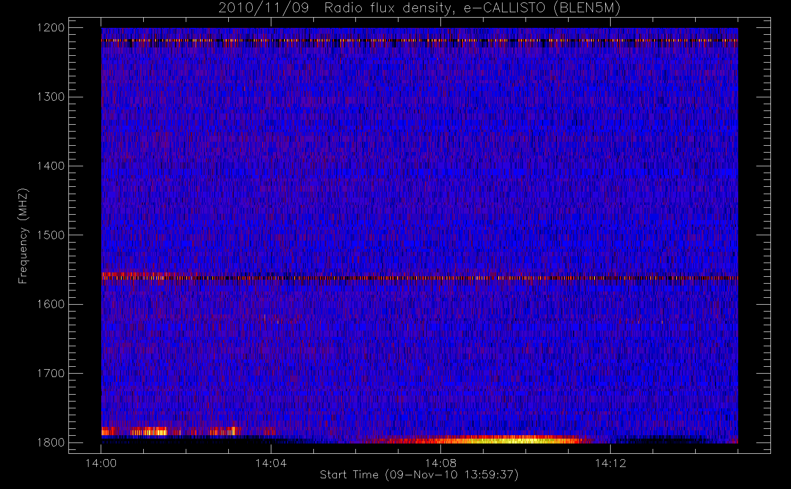Screen dimensions: 791x489
Task: Click the 1400 frequency tick label
Action: [x=51, y=166]
